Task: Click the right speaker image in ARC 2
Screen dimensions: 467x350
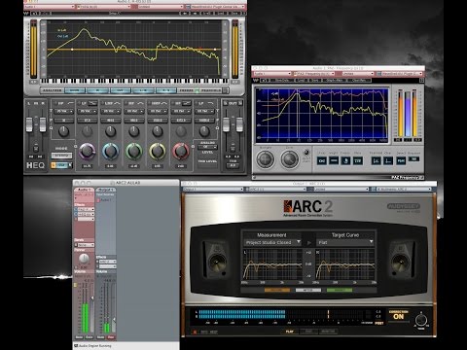Action: [x=402, y=259]
